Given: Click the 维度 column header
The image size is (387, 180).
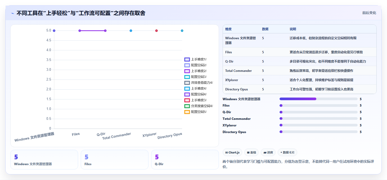Looking at the screenshot, I should [228, 29].
